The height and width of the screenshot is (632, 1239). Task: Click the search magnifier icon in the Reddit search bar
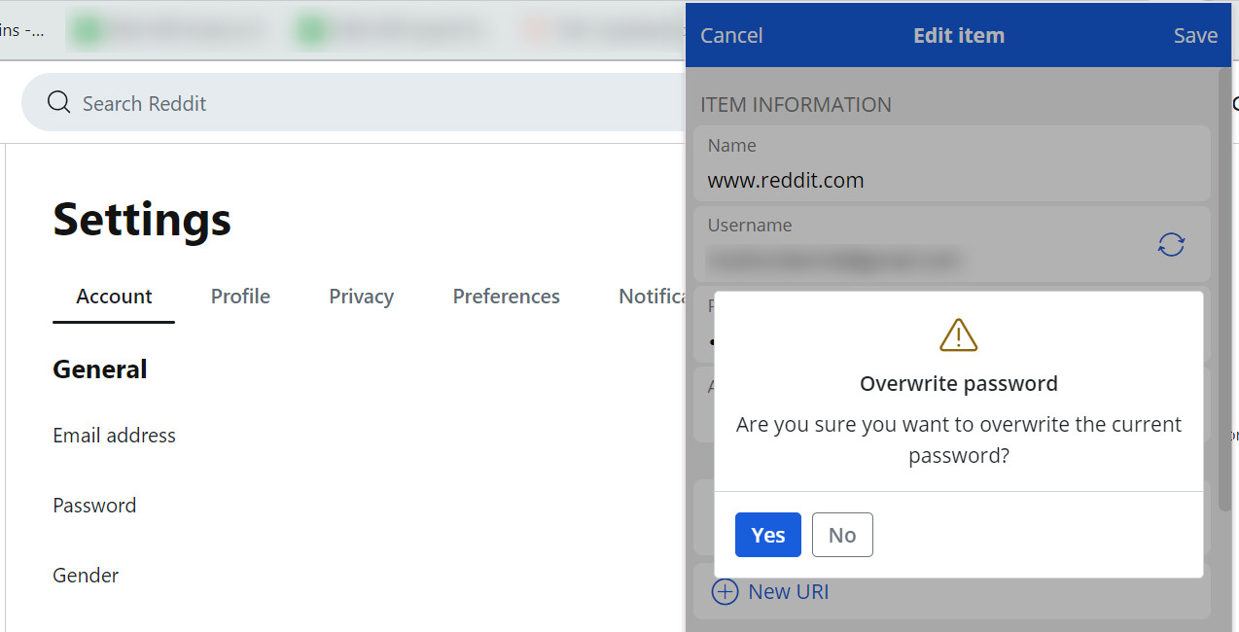(58, 102)
